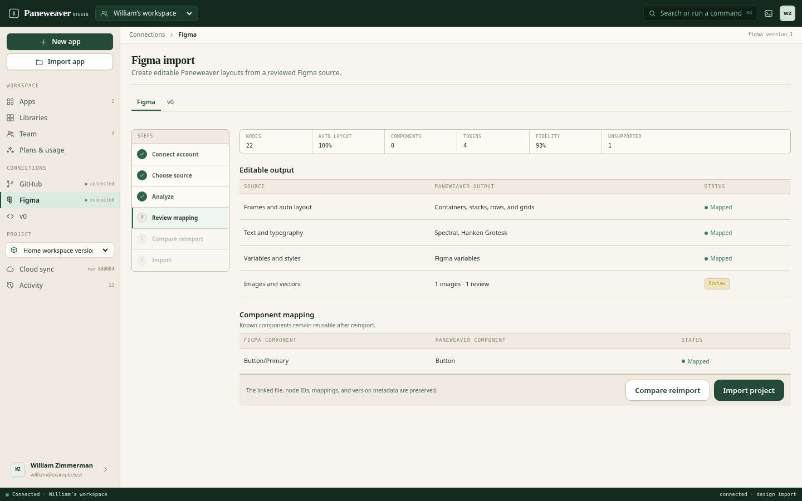Click the Unsupported 1 stat

pyautogui.click(x=696, y=141)
